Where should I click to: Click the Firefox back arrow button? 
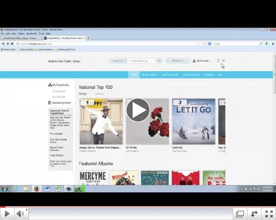(3, 44)
